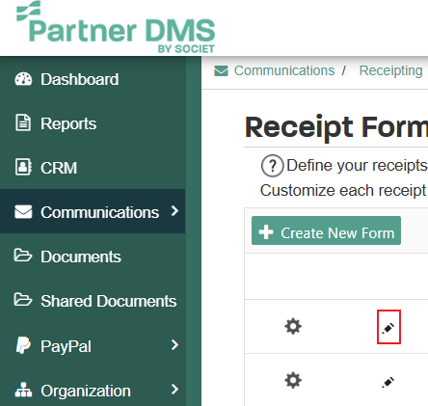
Task: Edit second receipt form with pencil icon
Action: [388, 382]
